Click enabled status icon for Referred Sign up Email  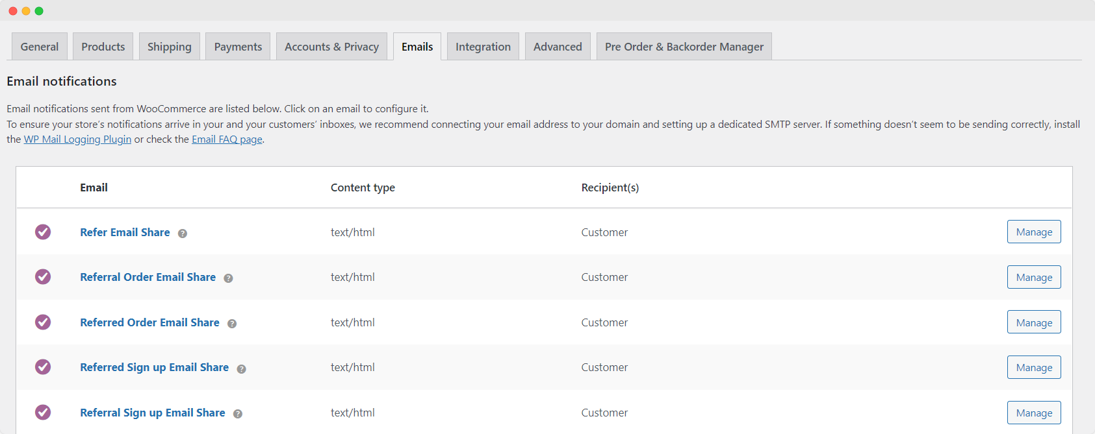tap(43, 367)
